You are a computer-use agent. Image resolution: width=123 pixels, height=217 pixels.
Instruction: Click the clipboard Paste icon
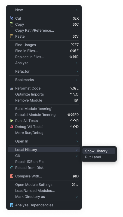click(x=12, y=36)
